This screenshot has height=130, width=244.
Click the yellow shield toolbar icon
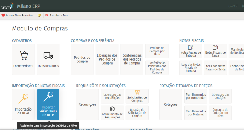(x=39, y=15)
